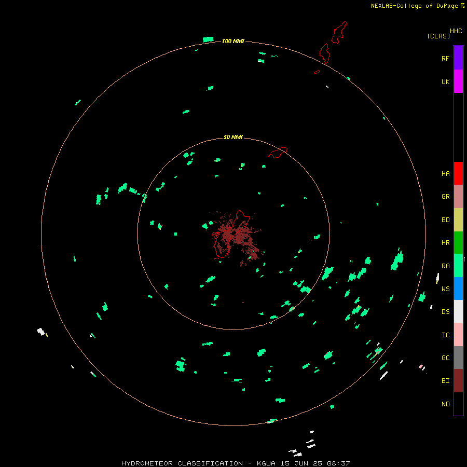Click the 'BD' legend label
The image size is (467, 467).
(445, 220)
